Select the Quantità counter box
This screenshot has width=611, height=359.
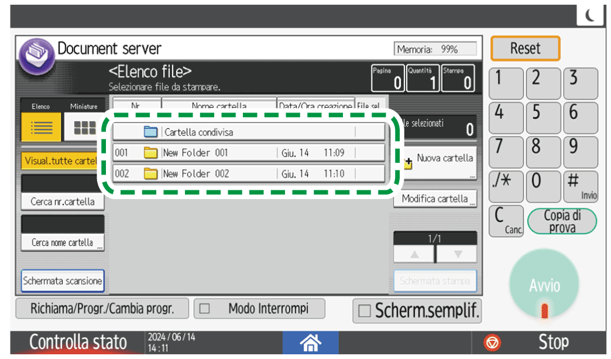423,78
